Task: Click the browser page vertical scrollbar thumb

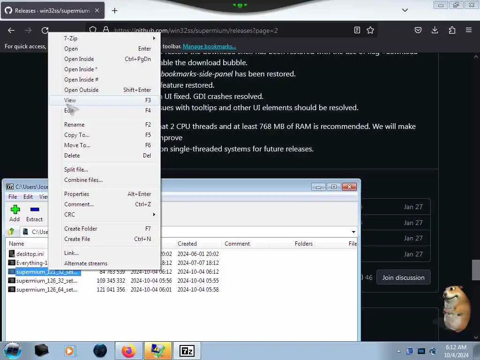Action: 475,270
